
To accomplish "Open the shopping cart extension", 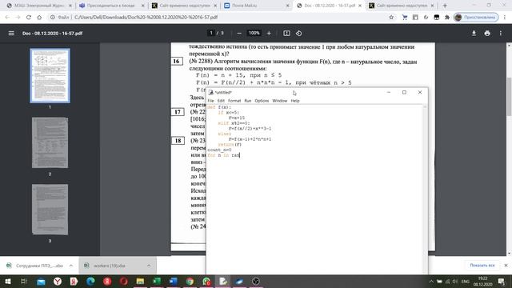I will pyautogui.click(x=405, y=18).
